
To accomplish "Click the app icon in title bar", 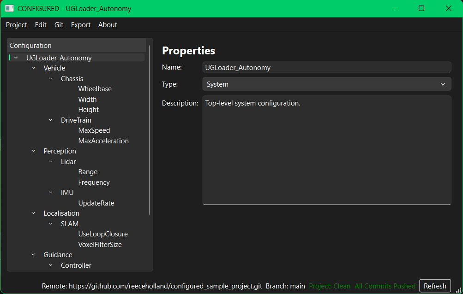I will pos(9,8).
